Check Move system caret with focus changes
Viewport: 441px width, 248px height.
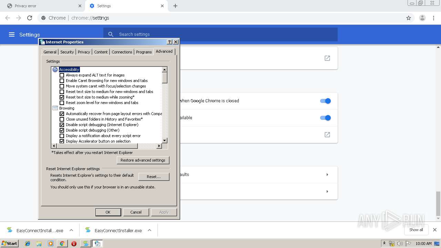click(62, 86)
